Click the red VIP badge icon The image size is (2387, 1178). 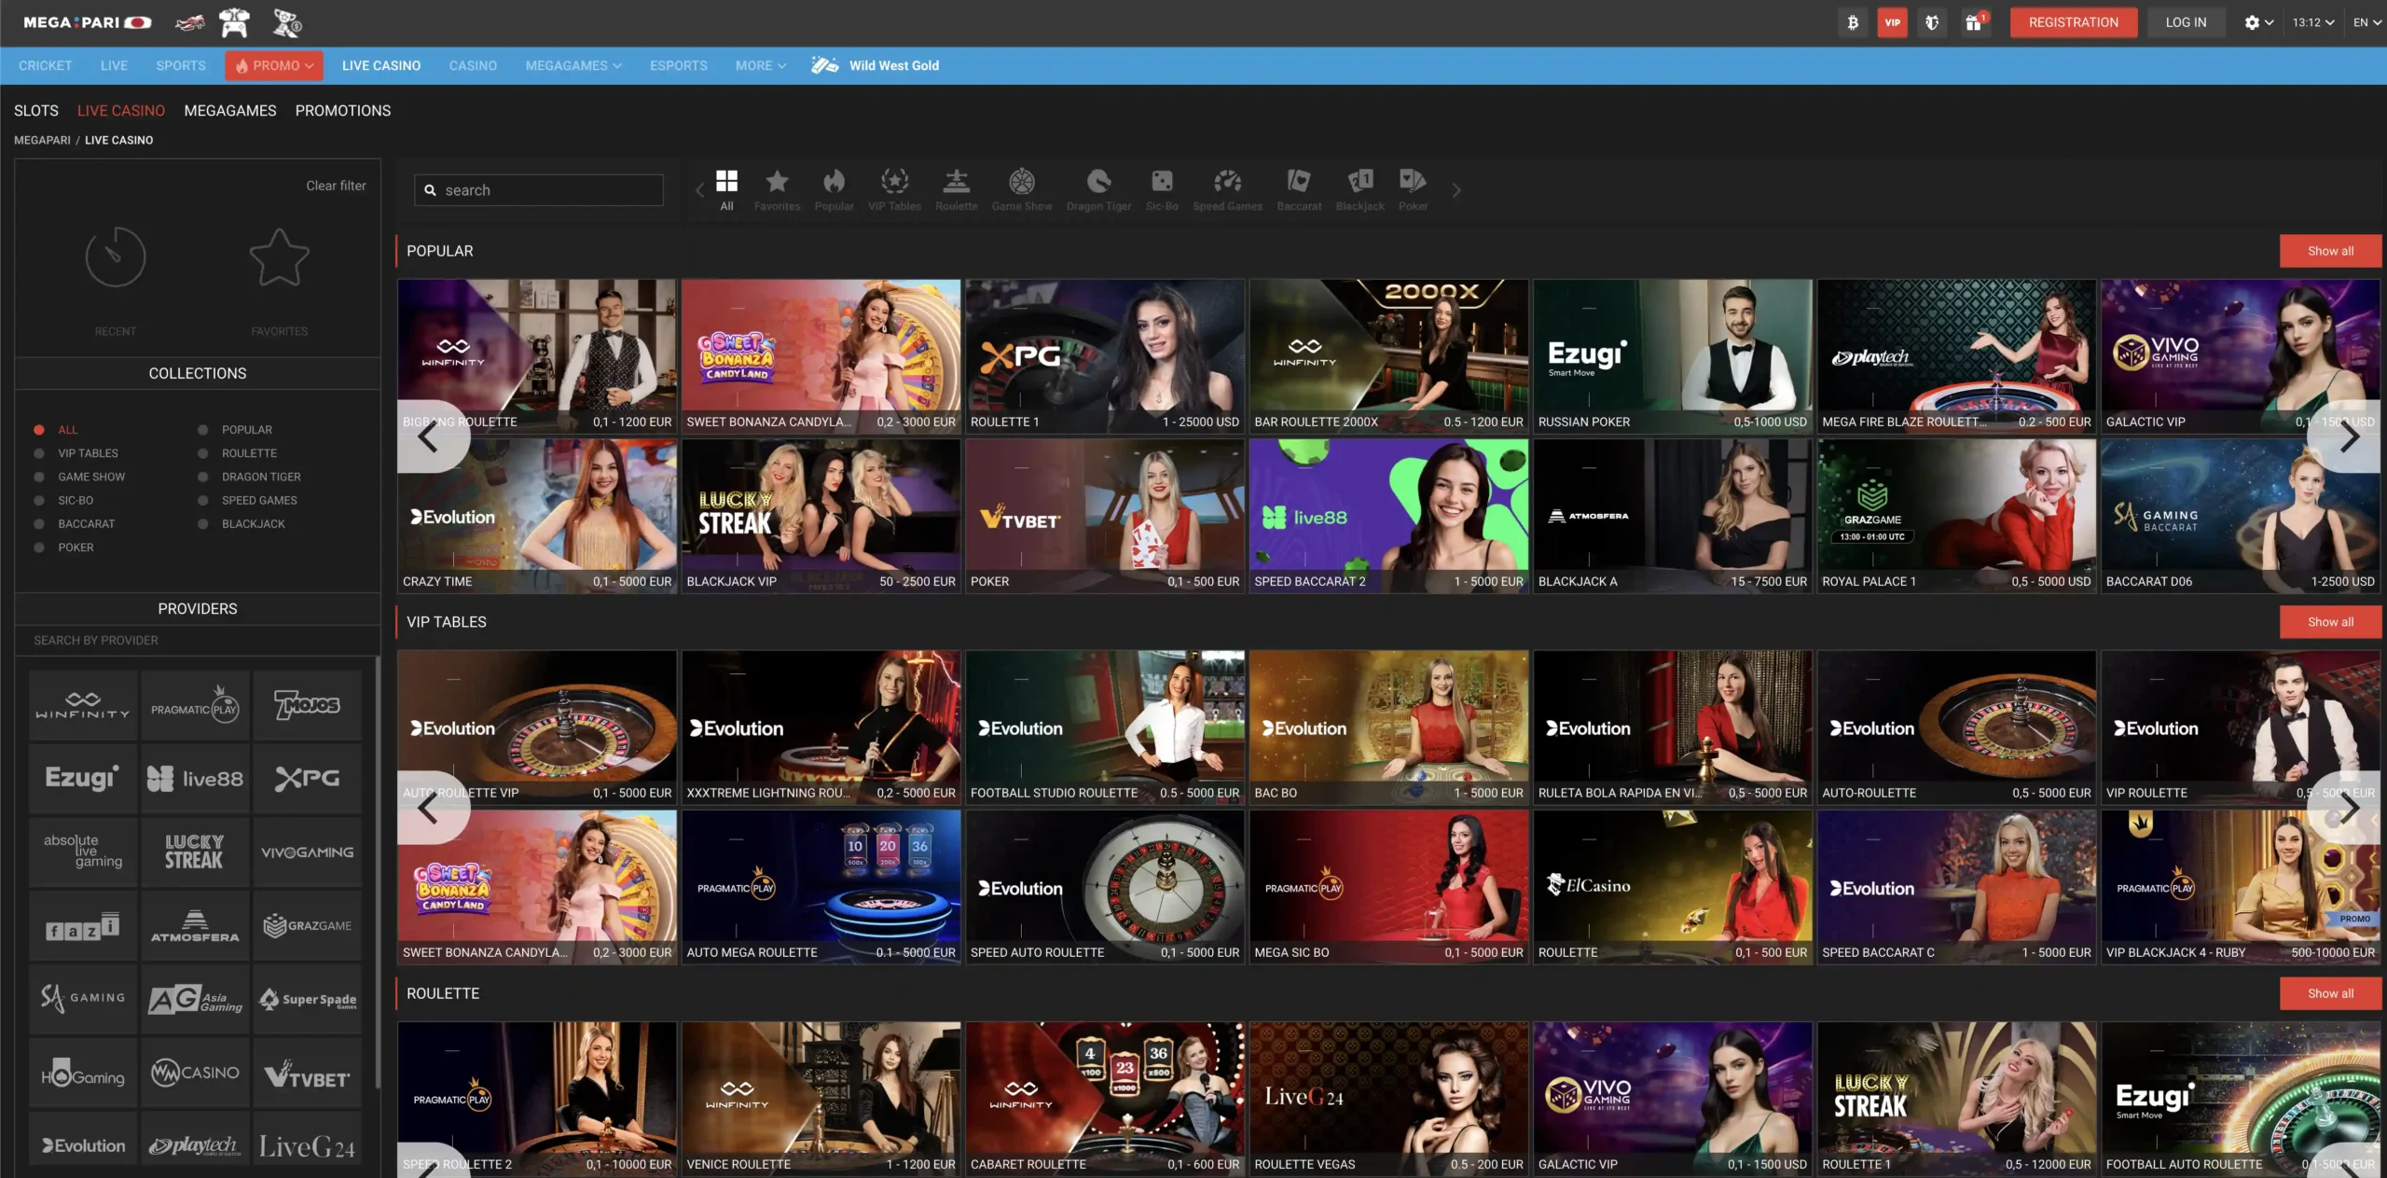1892,22
